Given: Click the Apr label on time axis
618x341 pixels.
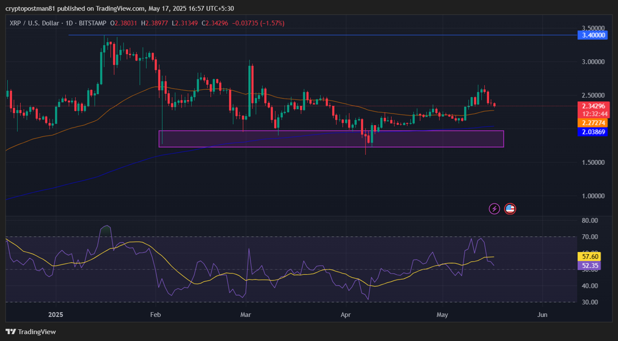Looking at the screenshot, I should [x=346, y=315].
